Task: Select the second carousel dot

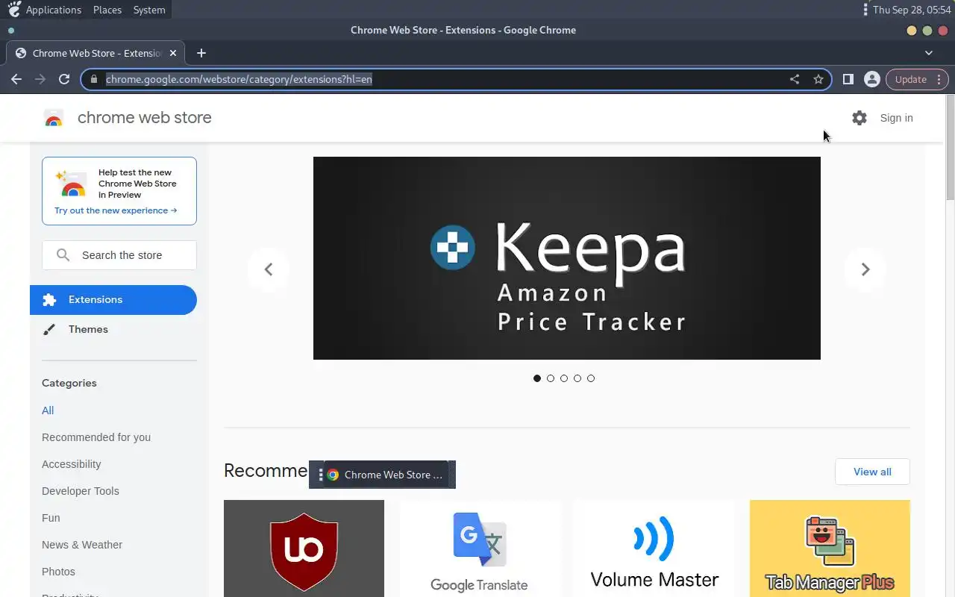Action: (551, 378)
